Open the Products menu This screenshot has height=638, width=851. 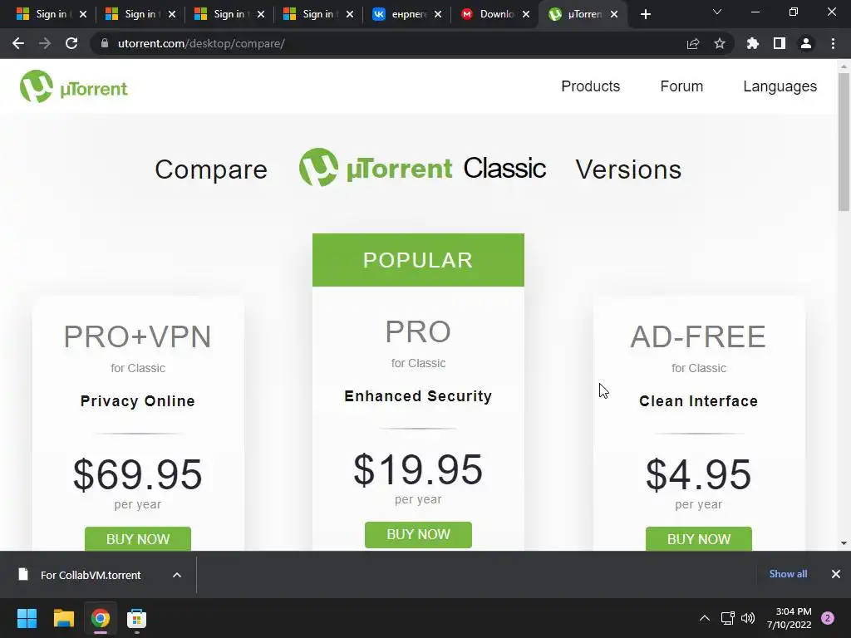point(591,86)
